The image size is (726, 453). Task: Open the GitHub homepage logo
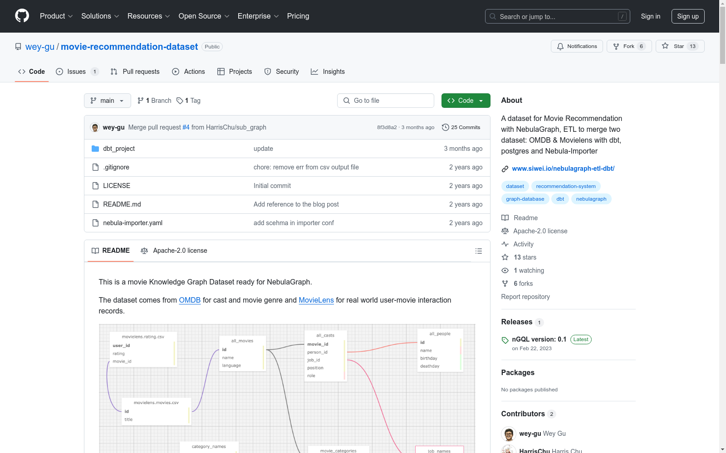[x=22, y=16]
